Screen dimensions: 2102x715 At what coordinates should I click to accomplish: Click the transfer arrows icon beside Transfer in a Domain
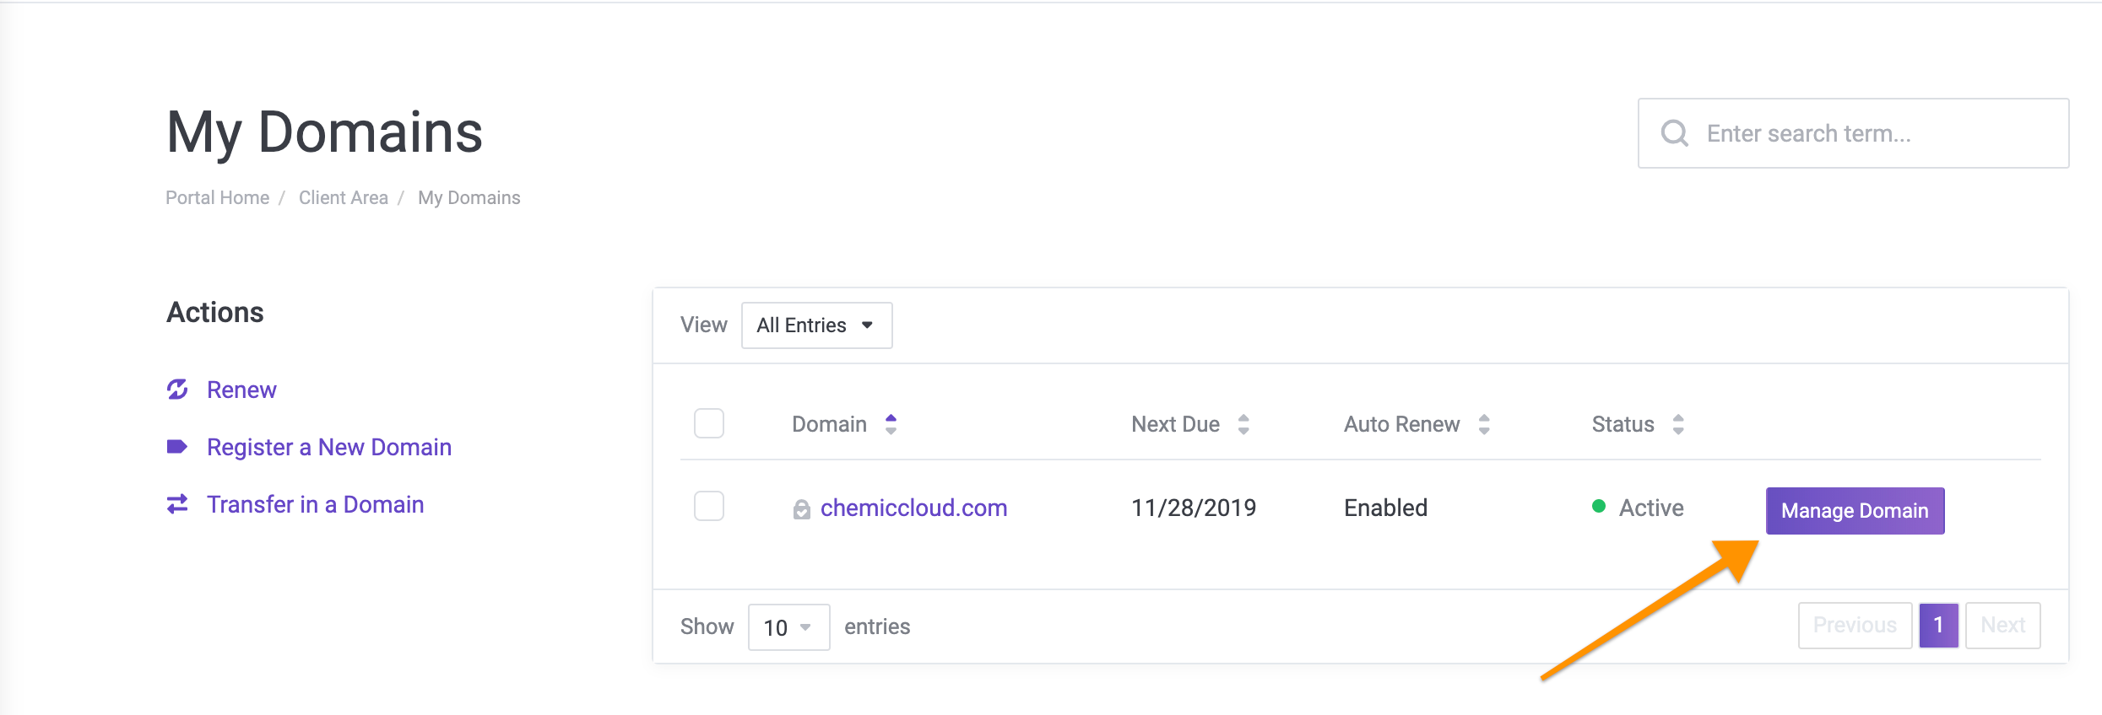point(177,504)
